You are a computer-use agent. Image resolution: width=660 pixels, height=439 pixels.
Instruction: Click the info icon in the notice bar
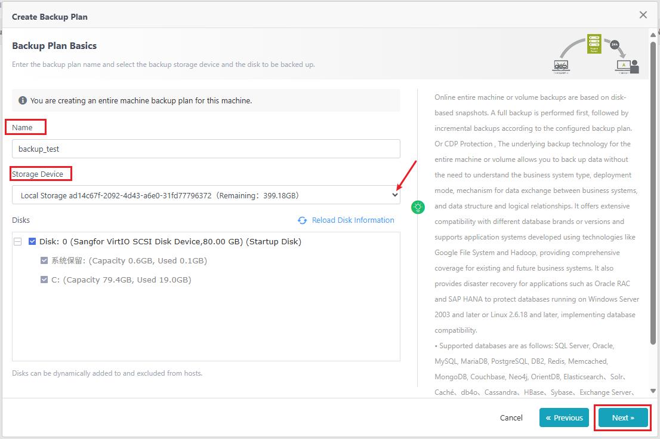(23, 100)
